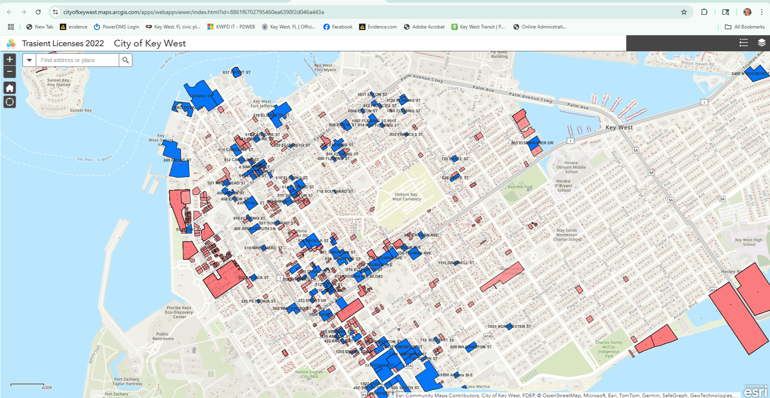Open the Chrome three-dot menu
The height and width of the screenshot is (398, 770).
(x=761, y=12)
